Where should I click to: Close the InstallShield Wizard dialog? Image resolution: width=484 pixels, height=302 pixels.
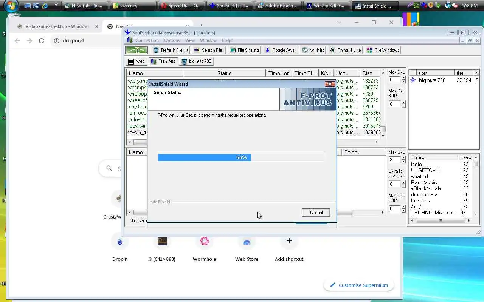[330, 84]
